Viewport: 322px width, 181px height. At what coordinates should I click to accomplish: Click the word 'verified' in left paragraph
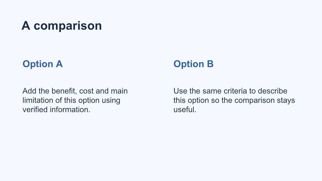click(35, 110)
